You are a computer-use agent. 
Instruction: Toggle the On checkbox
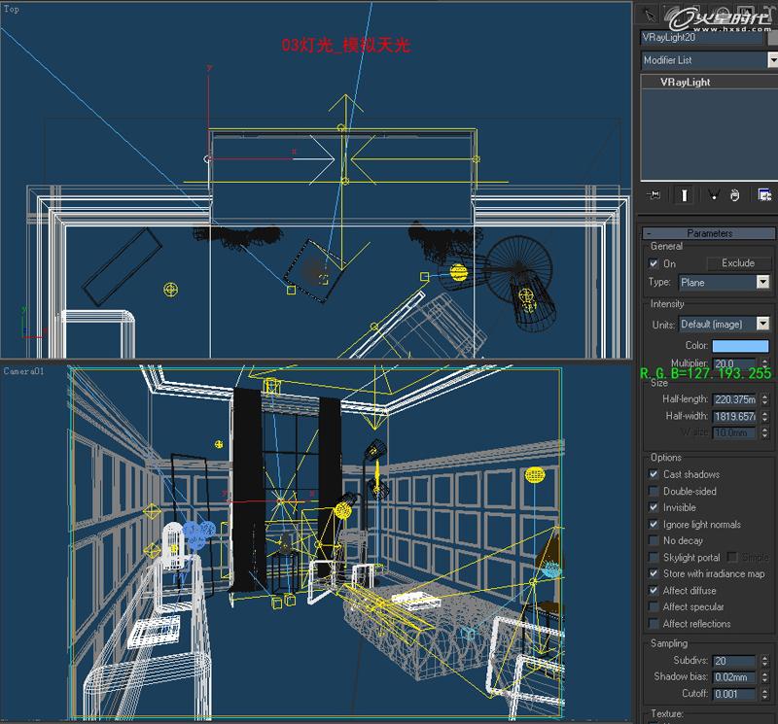654,263
